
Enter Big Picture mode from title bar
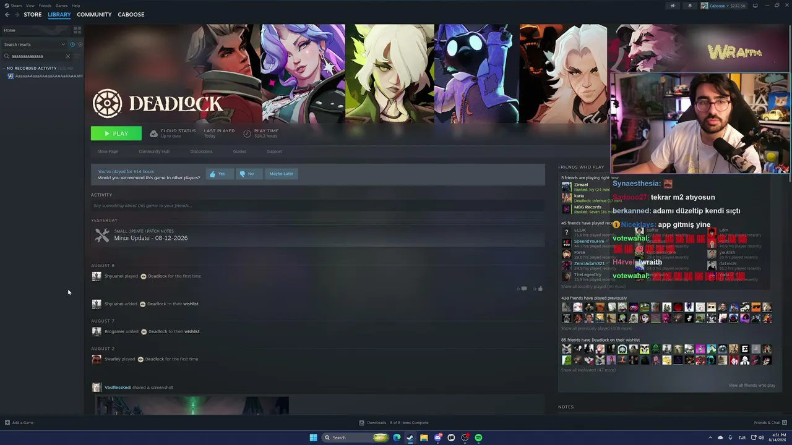(x=755, y=6)
